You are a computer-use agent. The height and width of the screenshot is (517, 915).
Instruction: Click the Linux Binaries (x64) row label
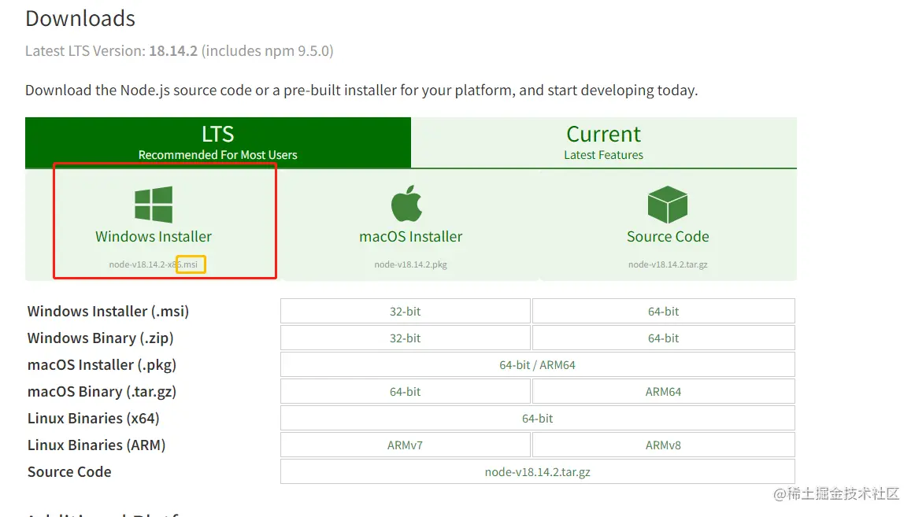[94, 419]
